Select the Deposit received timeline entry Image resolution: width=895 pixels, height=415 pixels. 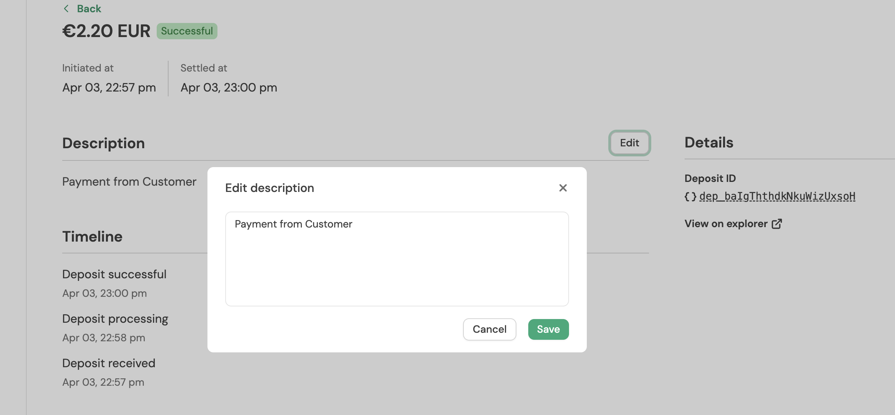click(x=109, y=363)
